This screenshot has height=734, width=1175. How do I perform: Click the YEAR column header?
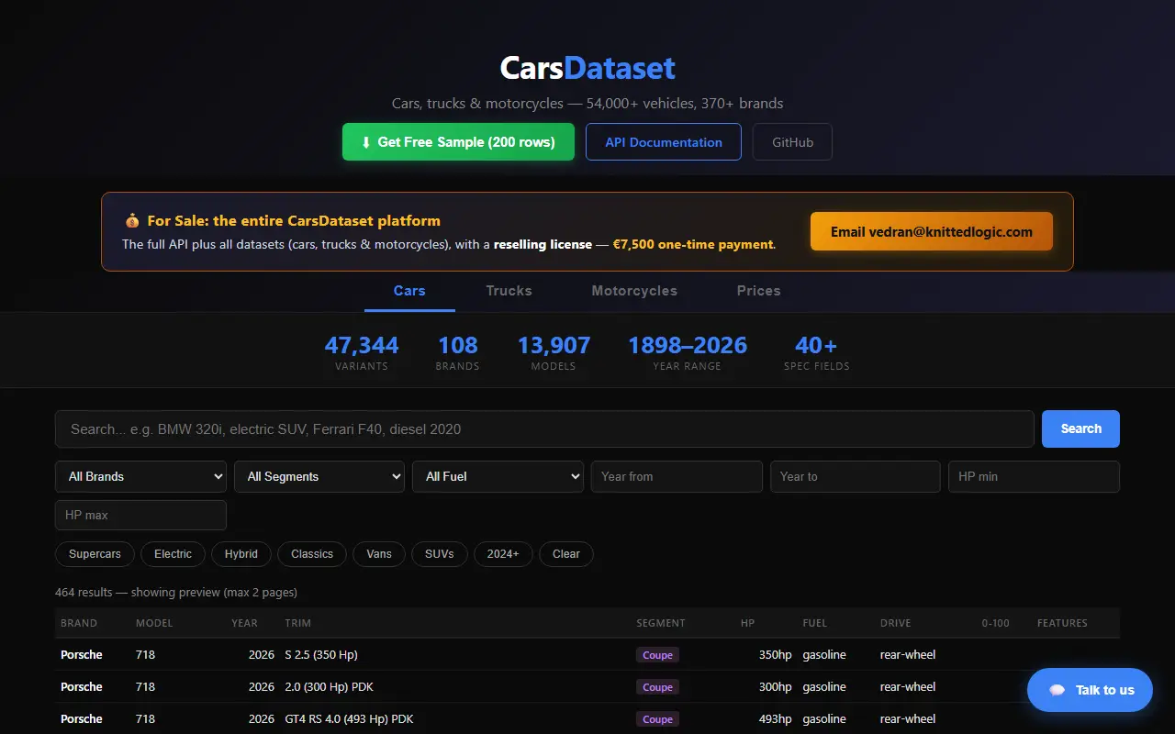coord(244,623)
